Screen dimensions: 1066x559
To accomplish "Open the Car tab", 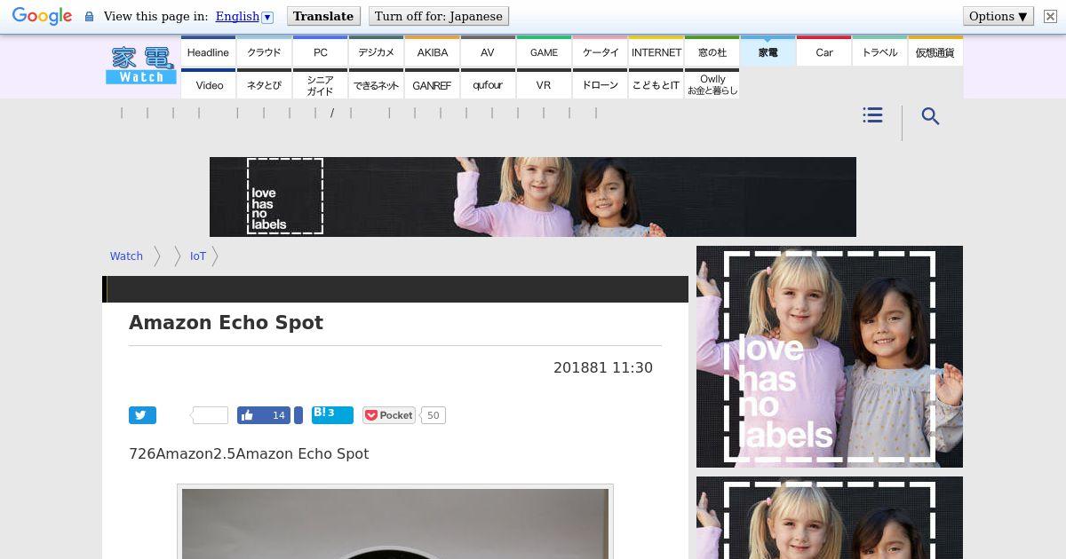I will pos(823,51).
